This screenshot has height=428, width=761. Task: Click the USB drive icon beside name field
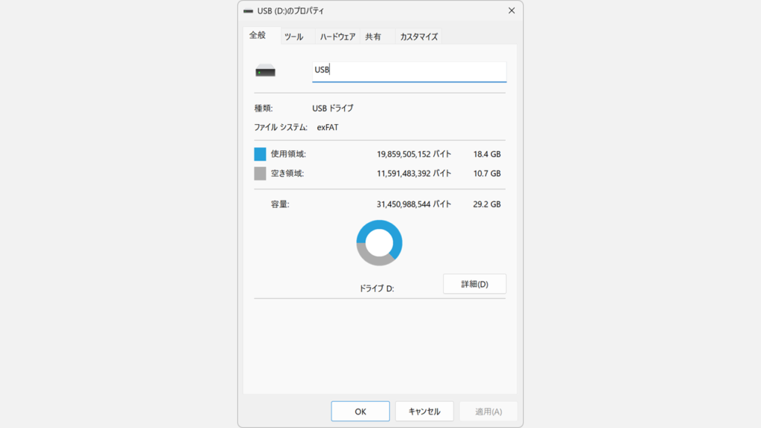pyautogui.click(x=265, y=71)
